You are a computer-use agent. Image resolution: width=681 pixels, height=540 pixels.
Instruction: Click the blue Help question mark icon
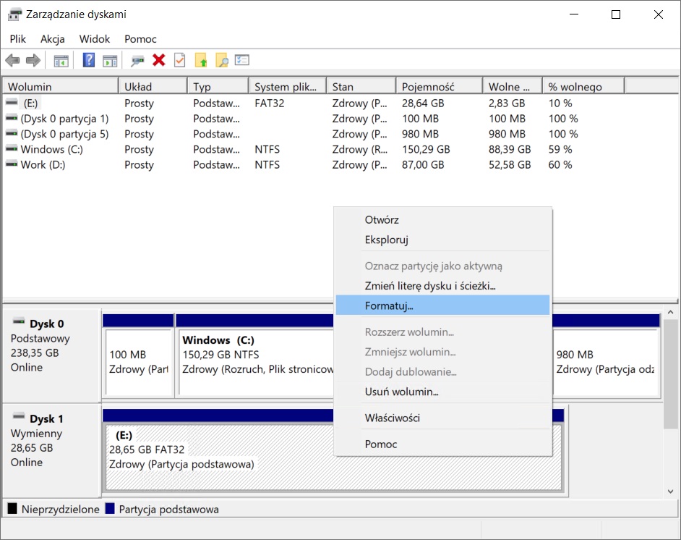tap(89, 61)
